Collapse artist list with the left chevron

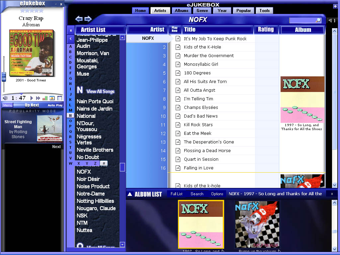coord(71,39)
